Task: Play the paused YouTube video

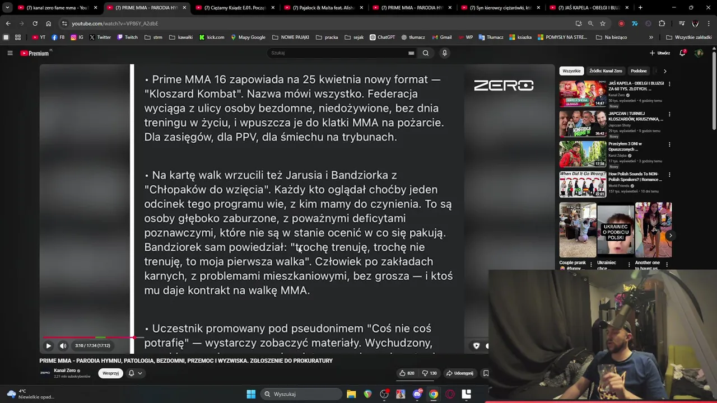Action: pyautogui.click(x=48, y=345)
